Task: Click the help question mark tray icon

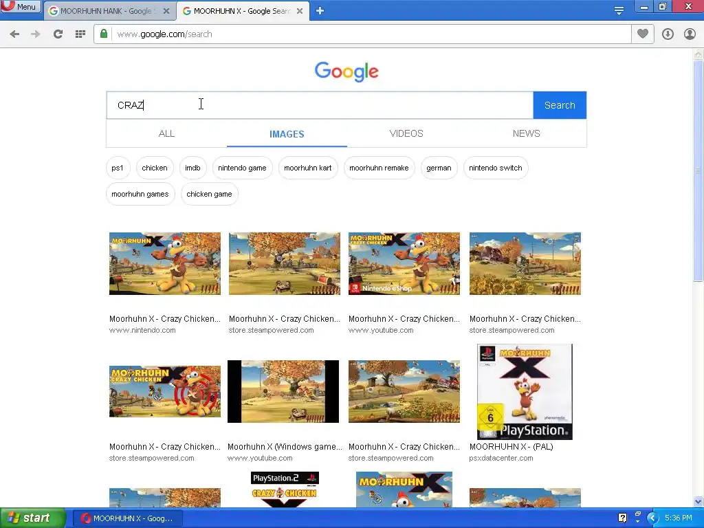Action: click(x=622, y=518)
